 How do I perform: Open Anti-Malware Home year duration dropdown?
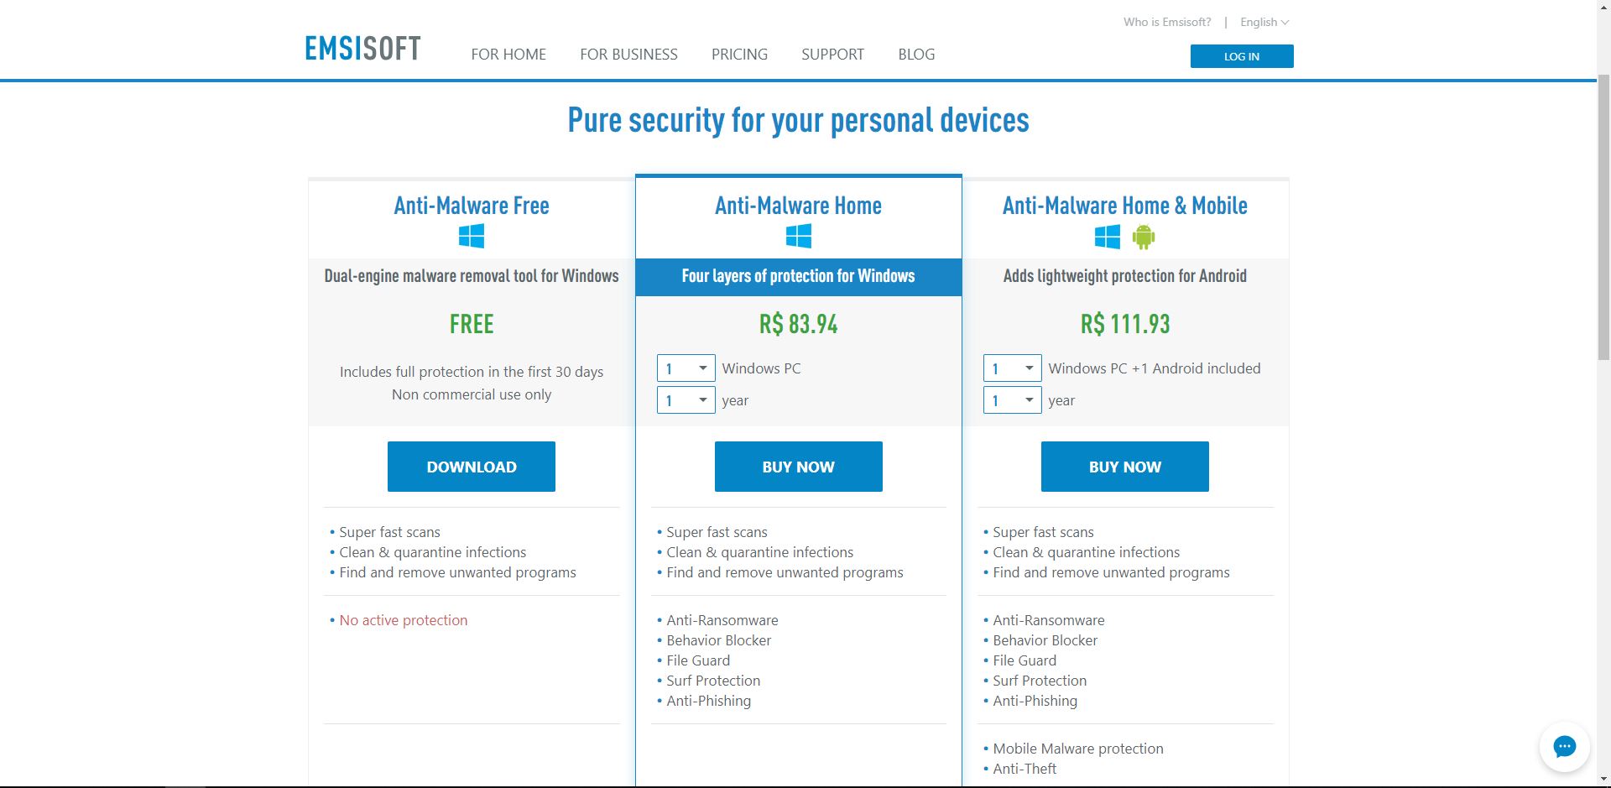pyautogui.click(x=686, y=400)
